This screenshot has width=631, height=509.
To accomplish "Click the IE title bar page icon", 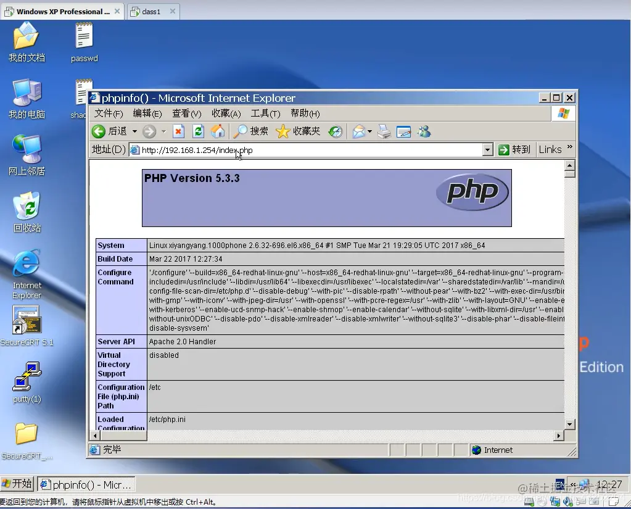I will tap(94, 97).
